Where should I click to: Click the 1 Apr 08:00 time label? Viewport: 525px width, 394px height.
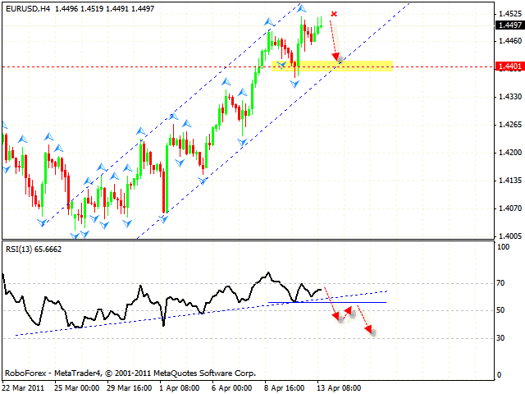pyautogui.click(x=179, y=388)
